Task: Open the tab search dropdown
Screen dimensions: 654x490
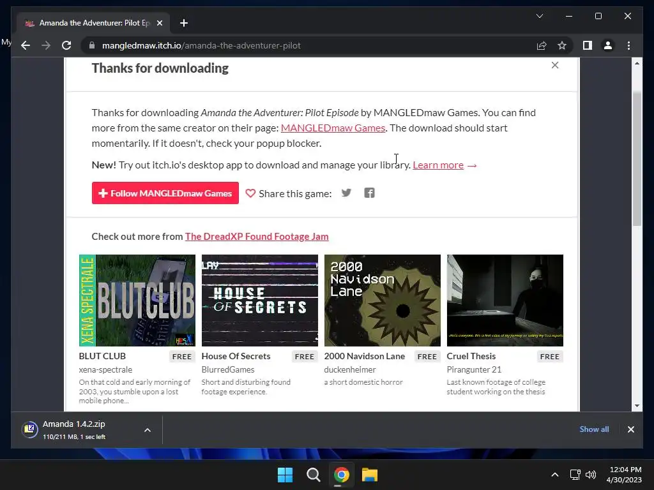Action: click(539, 16)
